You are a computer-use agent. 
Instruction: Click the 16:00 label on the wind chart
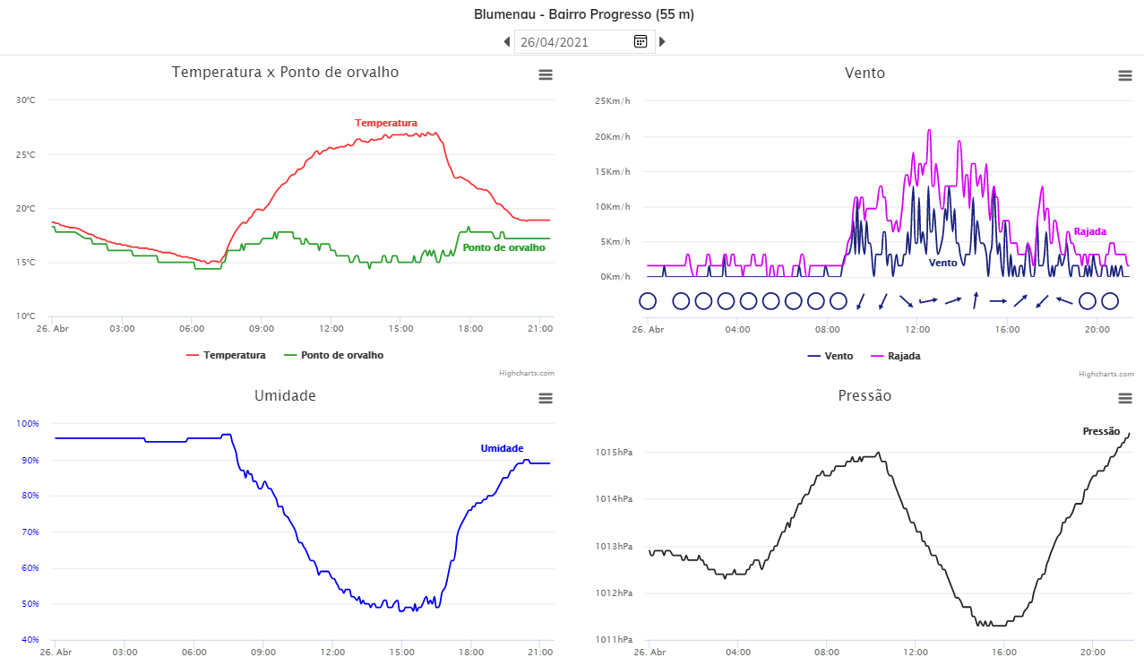(1007, 330)
